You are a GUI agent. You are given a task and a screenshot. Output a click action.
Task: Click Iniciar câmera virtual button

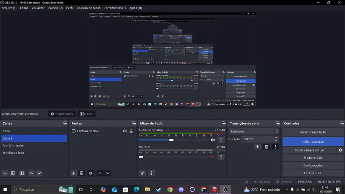[309, 150]
